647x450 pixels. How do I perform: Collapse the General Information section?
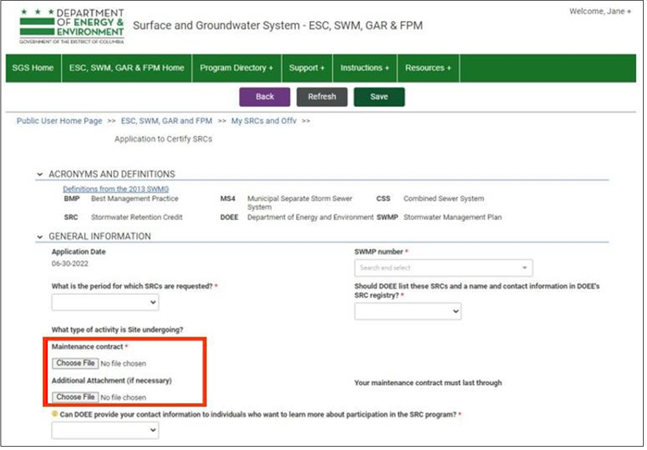pyautogui.click(x=39, y=237)
